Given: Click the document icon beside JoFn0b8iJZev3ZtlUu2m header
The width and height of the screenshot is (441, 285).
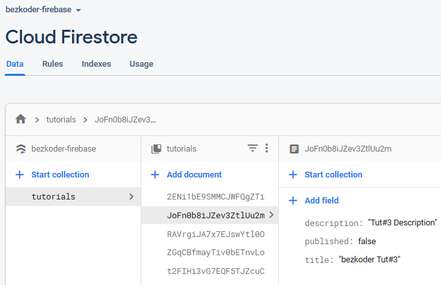Looking at the screenshot, I should coord(294,149).
